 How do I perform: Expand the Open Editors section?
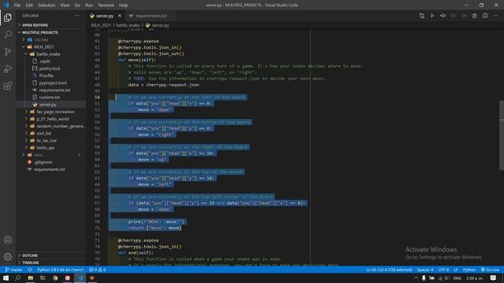[51, 25]
